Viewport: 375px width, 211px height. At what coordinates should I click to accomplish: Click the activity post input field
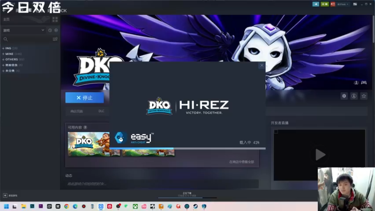162,184
